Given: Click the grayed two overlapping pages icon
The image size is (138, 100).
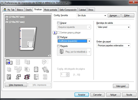Looking at the screenshot, I should (27, 62).
